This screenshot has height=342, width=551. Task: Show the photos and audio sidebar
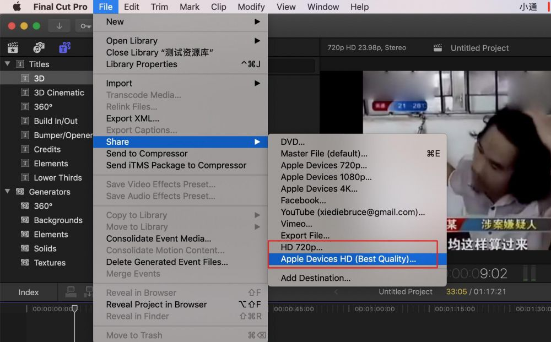tap(39, 47)
